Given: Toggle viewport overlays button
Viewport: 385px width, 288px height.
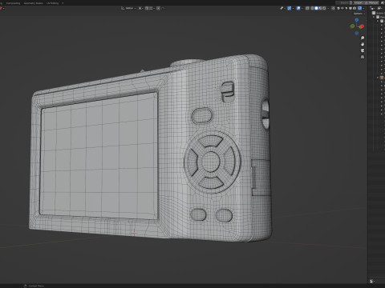Looking at the screenshot, I should pos(298,8).
